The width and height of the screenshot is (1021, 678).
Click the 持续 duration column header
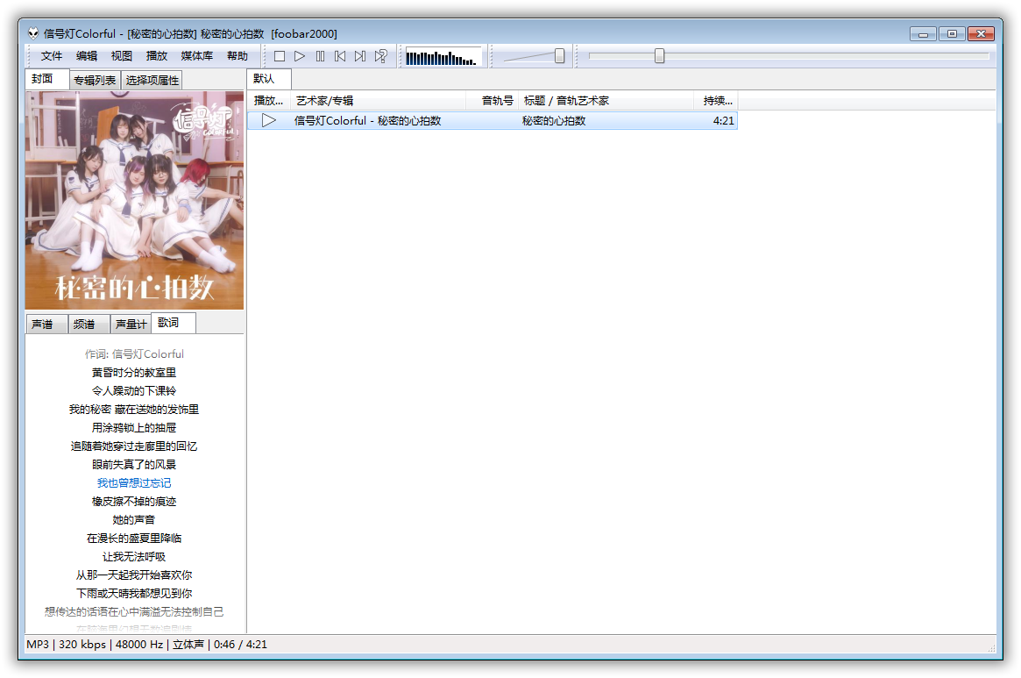[717, 101]
